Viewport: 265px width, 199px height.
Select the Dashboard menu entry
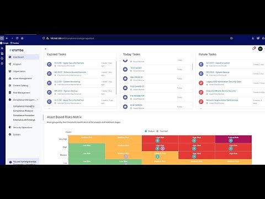point(23,57)
